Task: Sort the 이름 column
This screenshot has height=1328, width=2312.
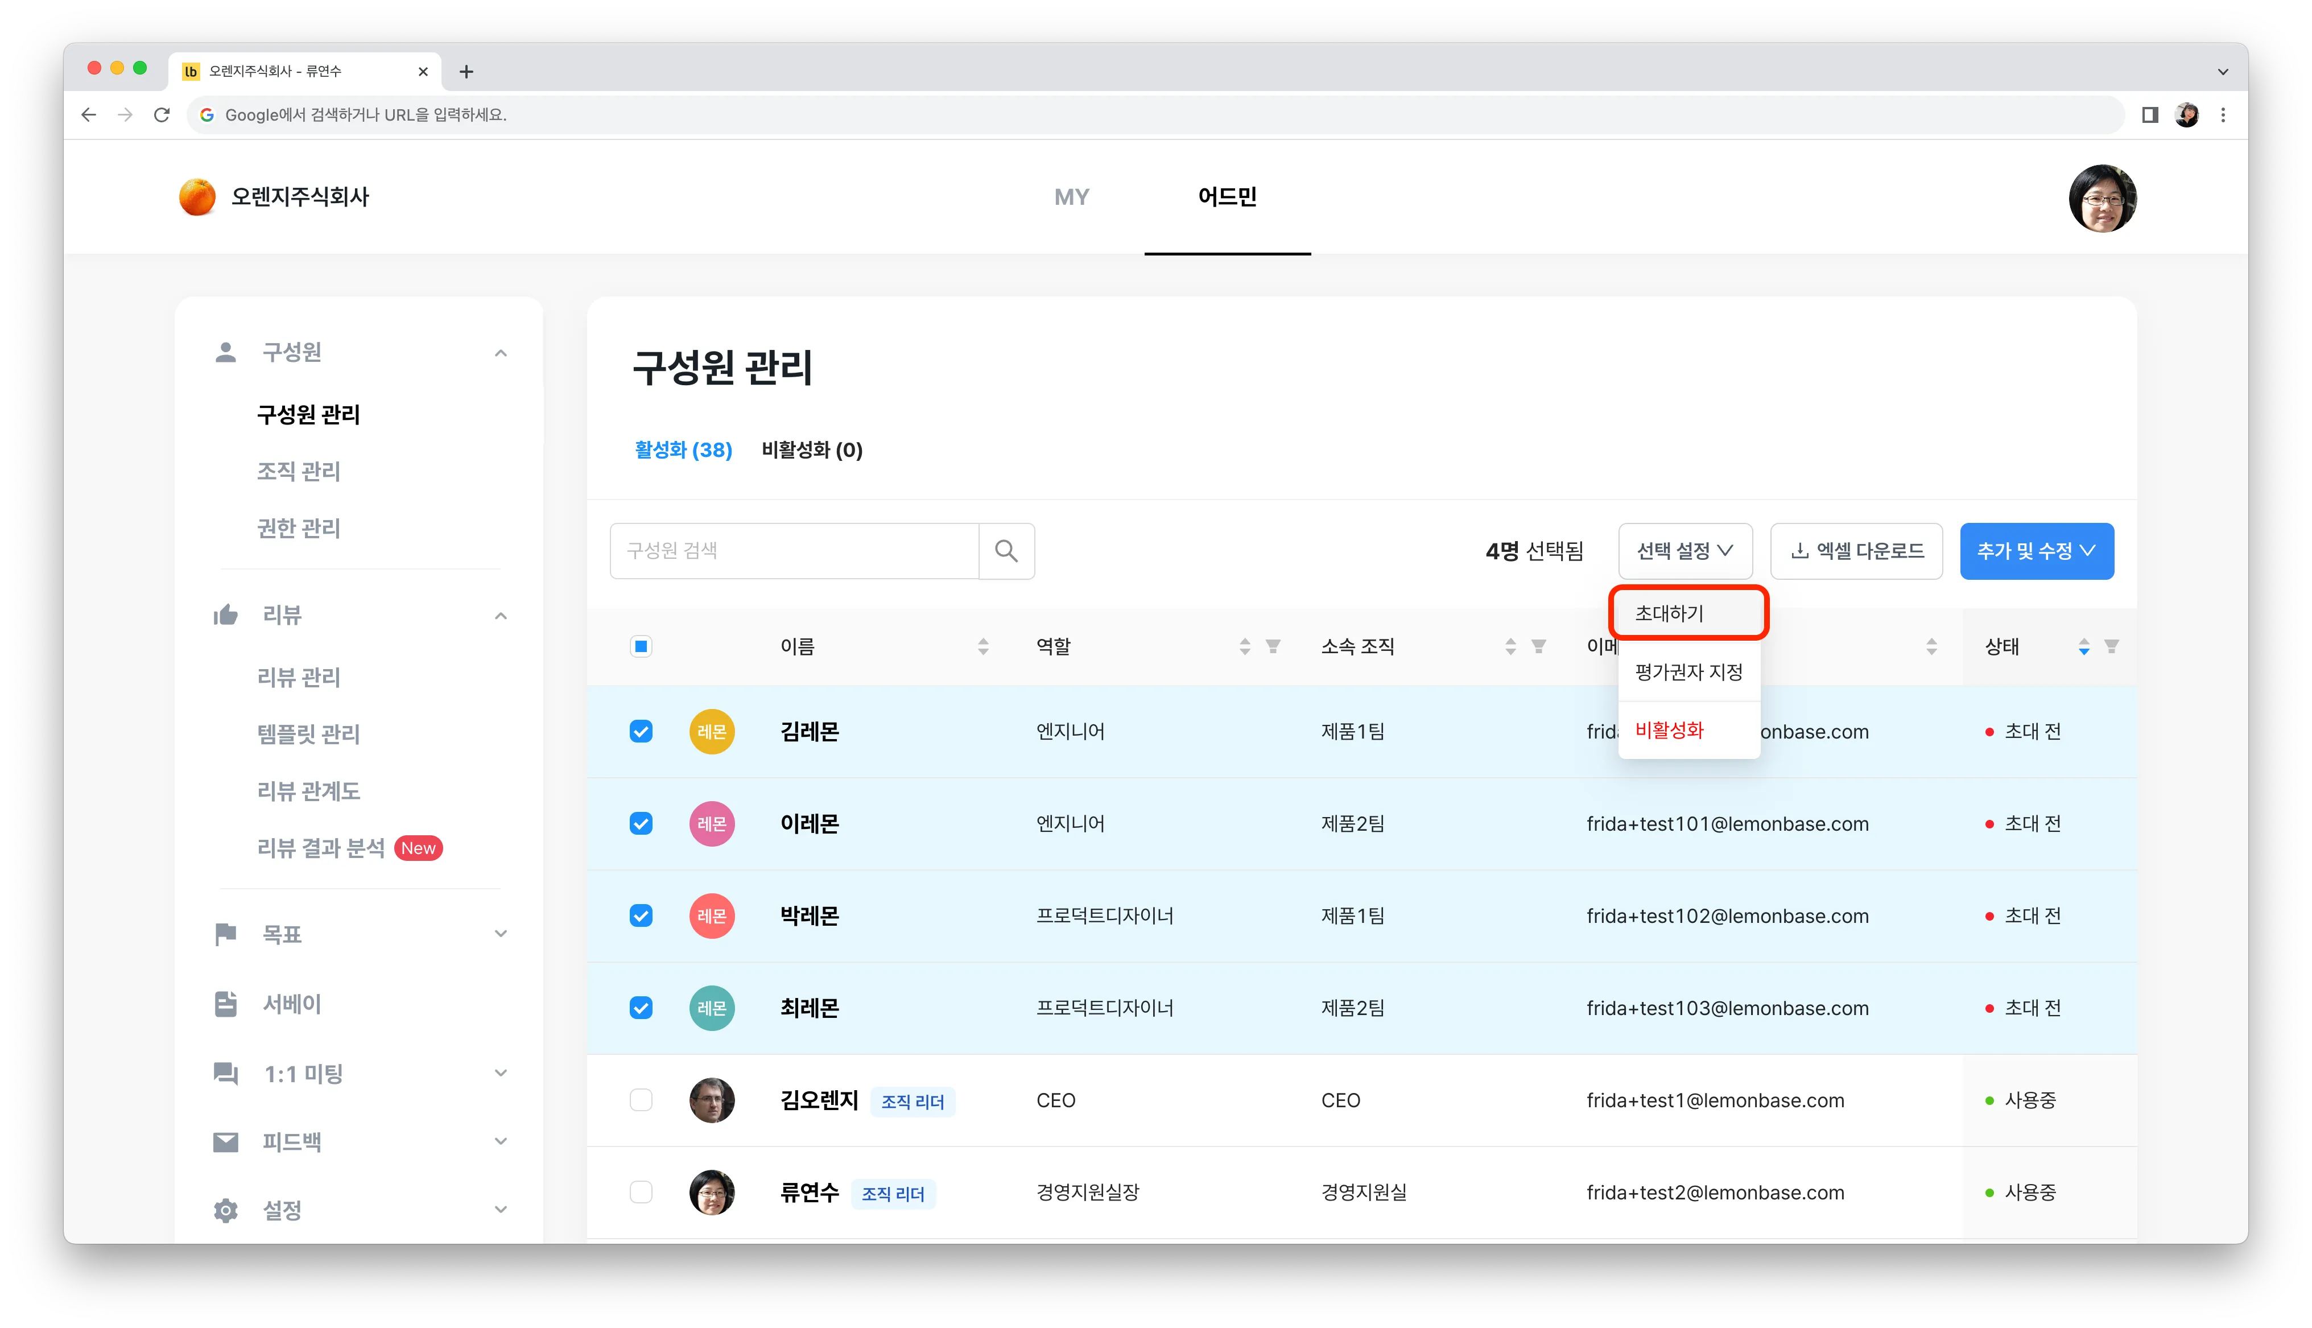Action: (x=983, y=647)
